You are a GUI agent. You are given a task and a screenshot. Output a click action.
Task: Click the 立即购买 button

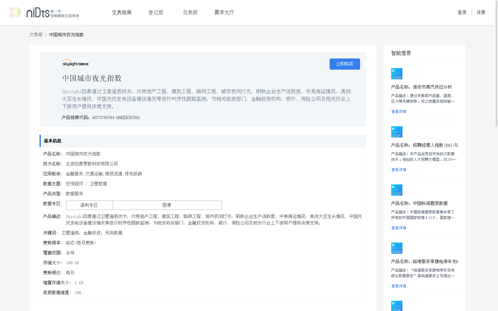(x=345, y=64)
